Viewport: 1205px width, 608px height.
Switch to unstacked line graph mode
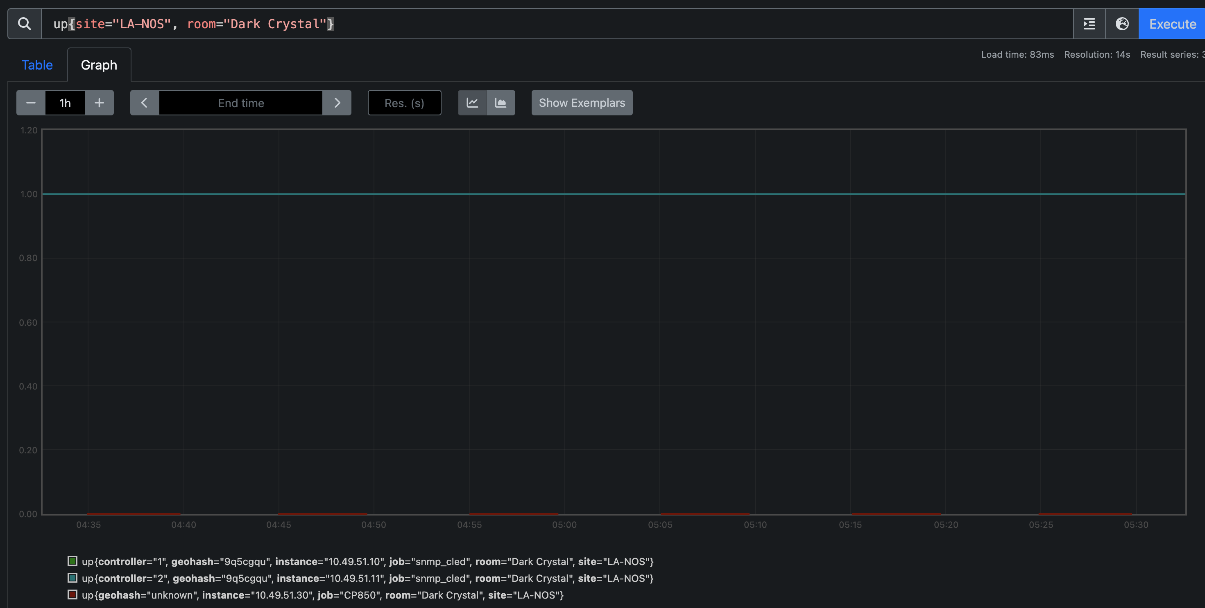[473, 103]
